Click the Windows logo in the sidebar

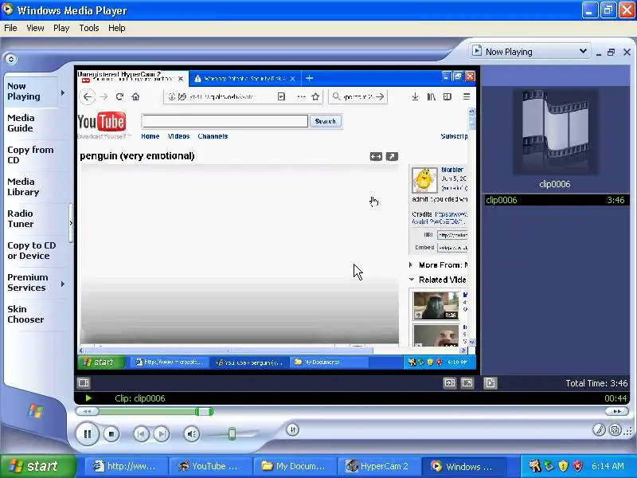35,411
